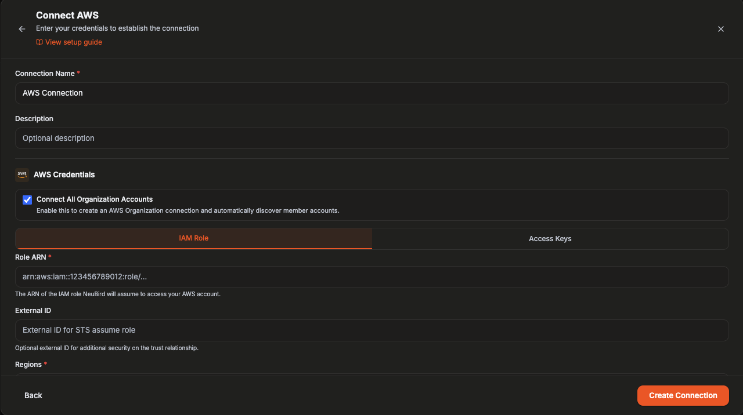Click the 'Enter your credentials' subtitle
The height and width of the screenshot is (415, 743).
point(117,28)
